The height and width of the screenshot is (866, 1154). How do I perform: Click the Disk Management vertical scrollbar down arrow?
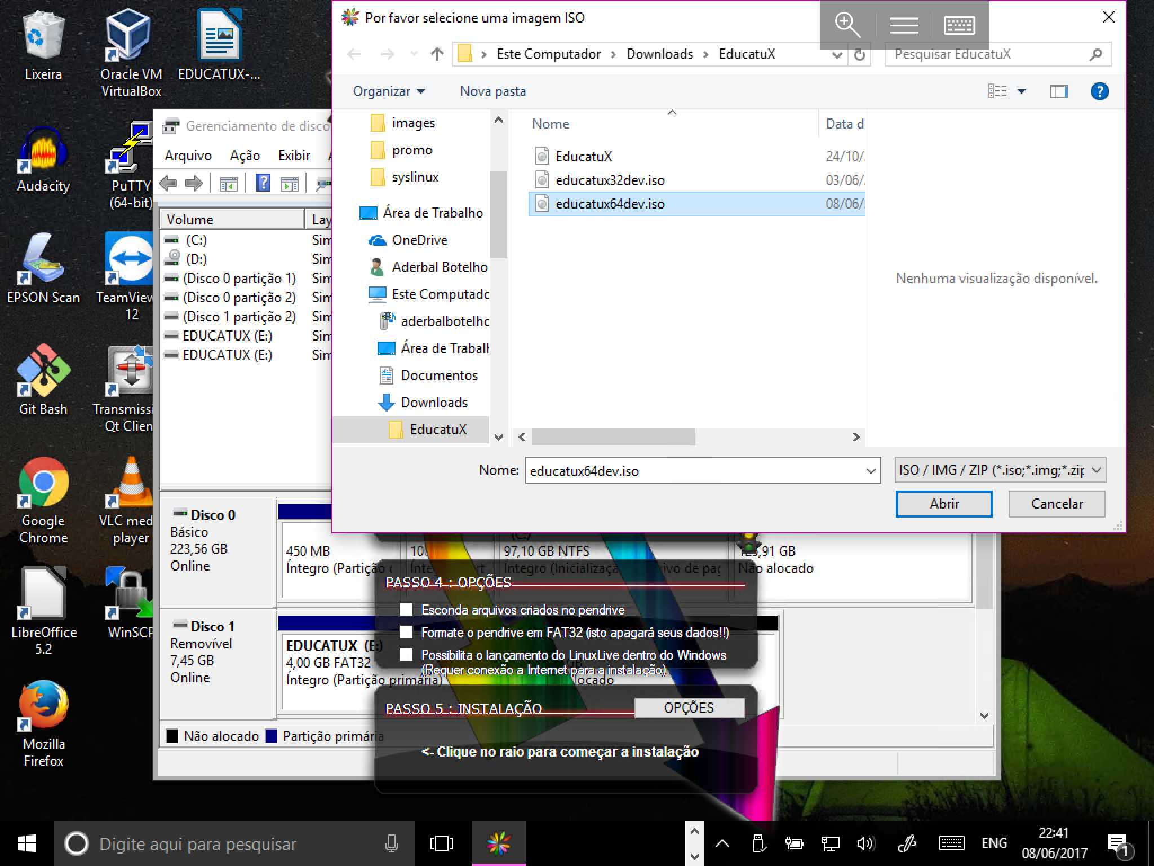[984, 715]
